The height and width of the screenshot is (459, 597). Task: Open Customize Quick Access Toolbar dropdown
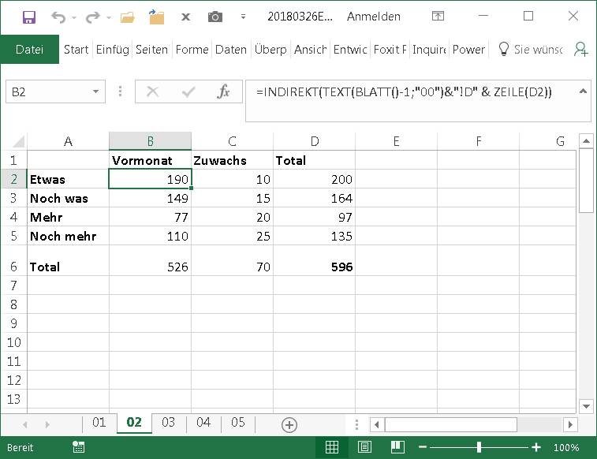coord(243,17)
